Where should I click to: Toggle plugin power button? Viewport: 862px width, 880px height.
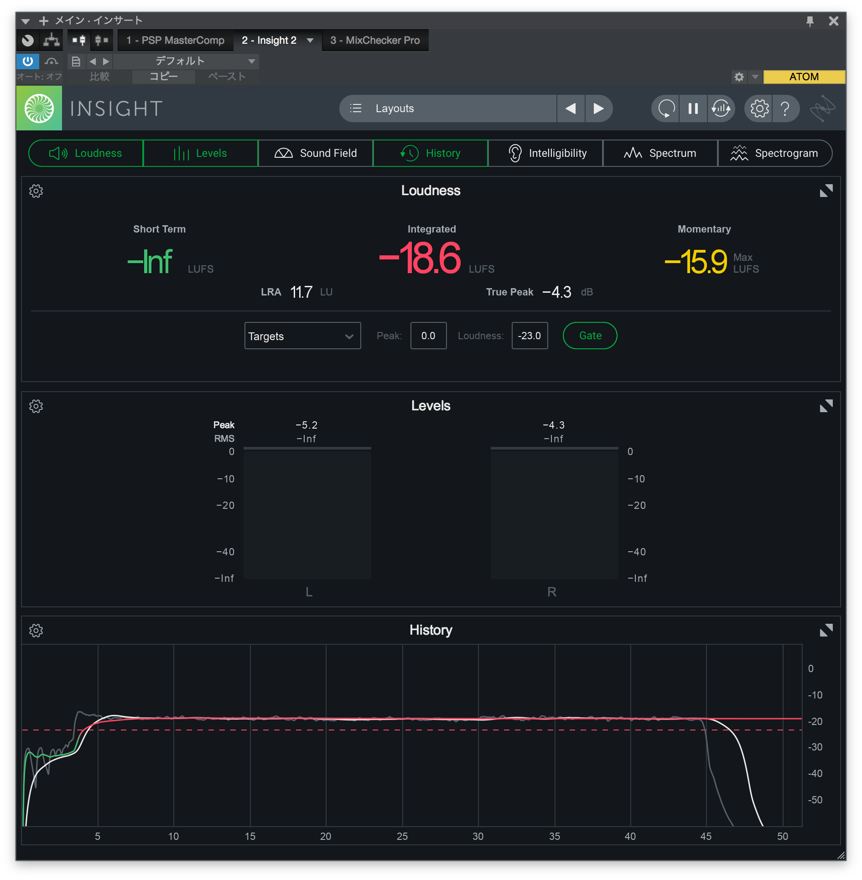(28, 61)
